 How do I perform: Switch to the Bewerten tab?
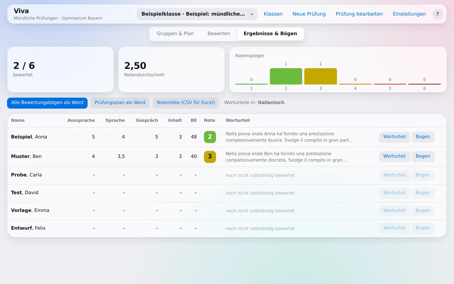click(x=219, y=34)
